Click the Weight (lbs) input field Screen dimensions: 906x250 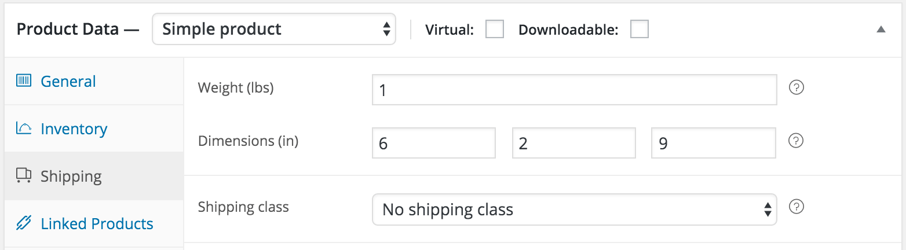(x=574, y=90)
